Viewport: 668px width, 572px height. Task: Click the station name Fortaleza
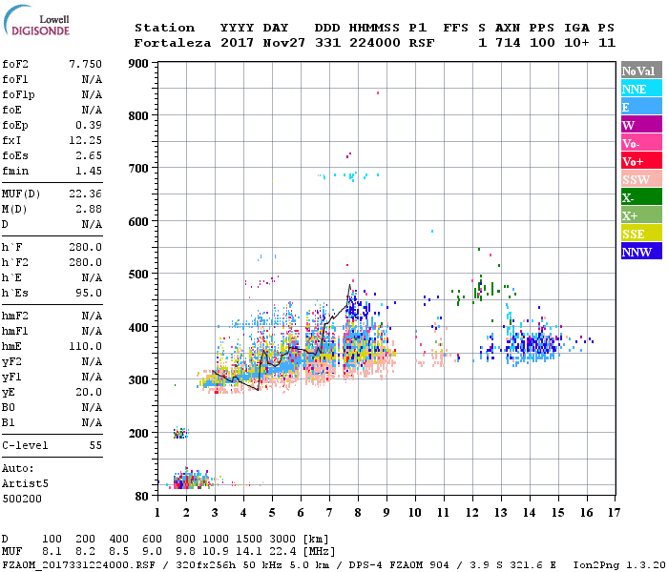pyautogui.click(x=173, y=43)
